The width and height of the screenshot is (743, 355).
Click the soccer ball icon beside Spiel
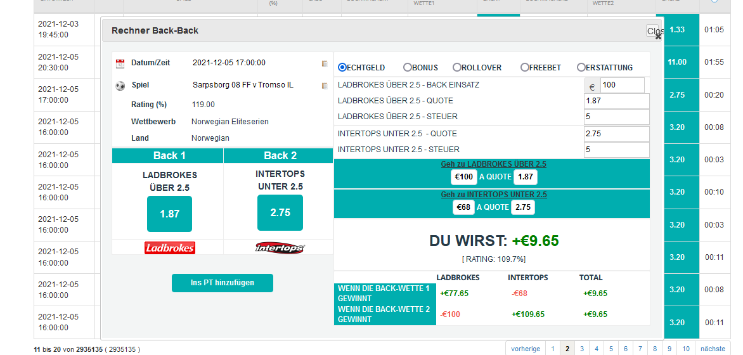tap(120, 86)
